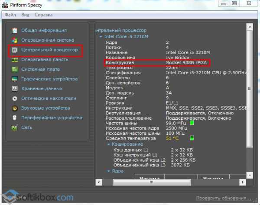Click the Поддерживается, Включено value
The image size is (260, 205).
tap(198, 118)
